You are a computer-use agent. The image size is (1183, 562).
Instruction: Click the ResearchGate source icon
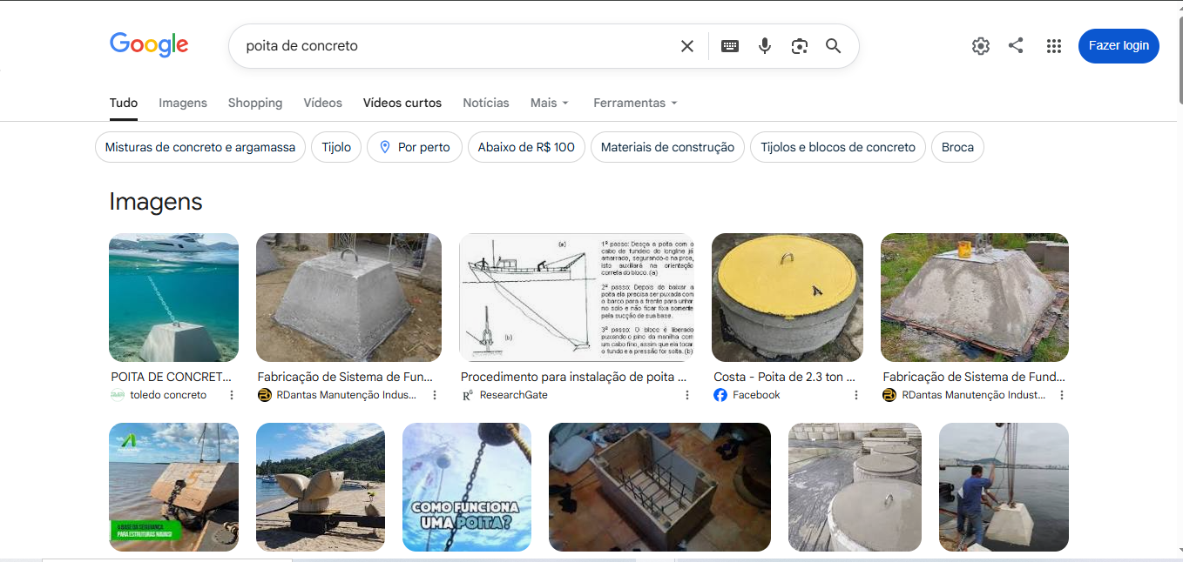(x=467, y=395)
